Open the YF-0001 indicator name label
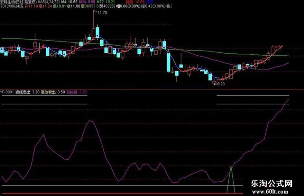 [7, 92]
